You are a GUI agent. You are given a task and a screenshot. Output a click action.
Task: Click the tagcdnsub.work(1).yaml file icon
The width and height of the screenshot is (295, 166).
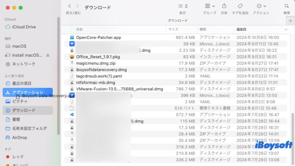pyautogui.click(x=72, y=76)
